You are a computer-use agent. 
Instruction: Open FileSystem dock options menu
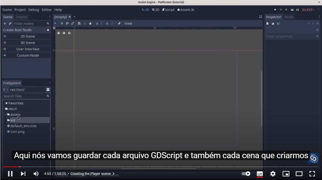[50, 83]
